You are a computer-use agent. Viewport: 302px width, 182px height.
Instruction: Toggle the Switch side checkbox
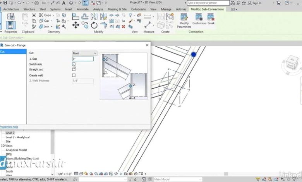pyautogui.click(x=74, y=64)
